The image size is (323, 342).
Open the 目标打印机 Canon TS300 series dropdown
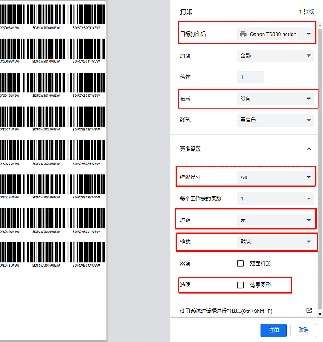click(x=276, y=34)
